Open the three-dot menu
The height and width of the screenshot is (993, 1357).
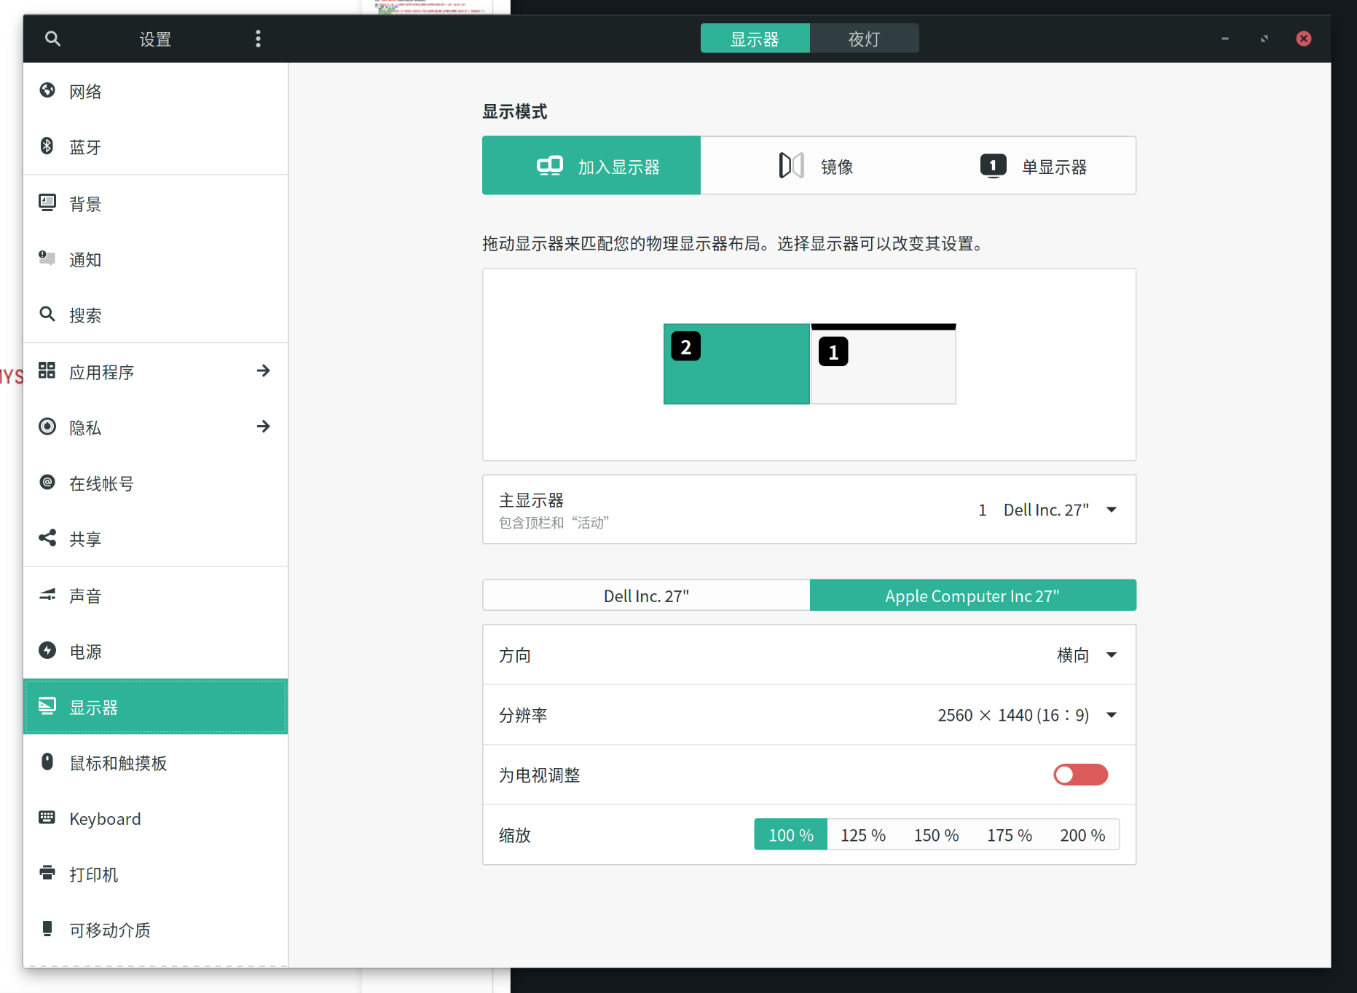(x=258, y=38)
